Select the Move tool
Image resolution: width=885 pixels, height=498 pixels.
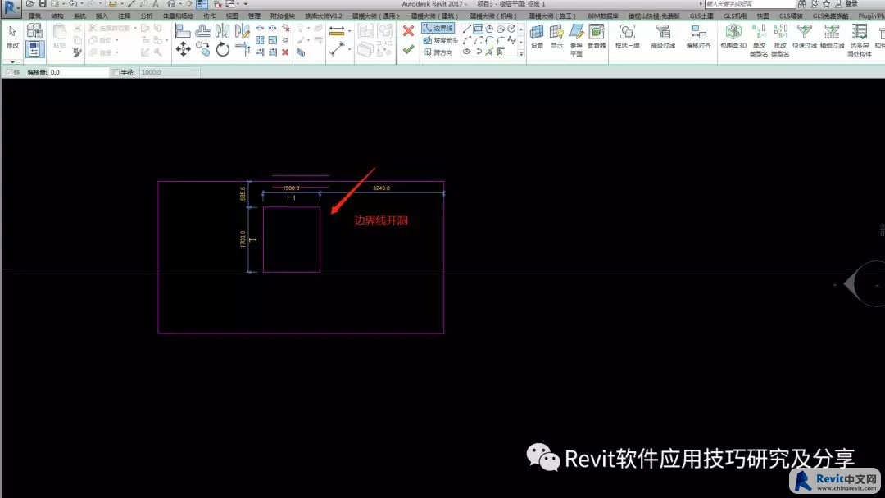click(x=183, y=50)
